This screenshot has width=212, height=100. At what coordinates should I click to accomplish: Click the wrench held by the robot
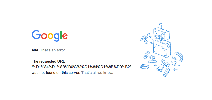coord(145,37)
